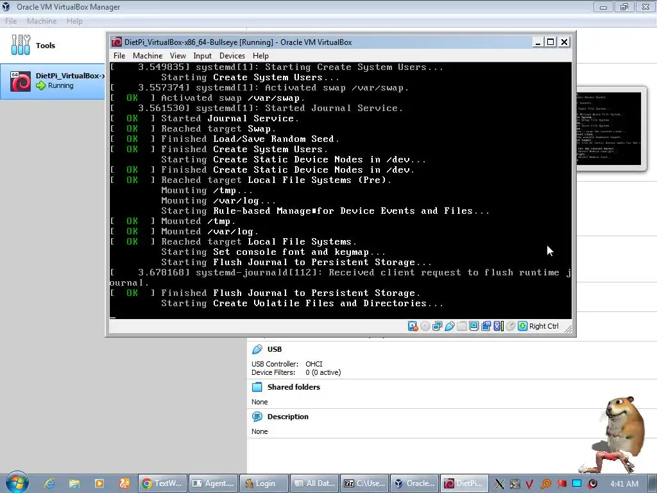Open the Machine menu in the VM window
The width and height of the screenshot is (657, 493).
[x=148, y=56]
